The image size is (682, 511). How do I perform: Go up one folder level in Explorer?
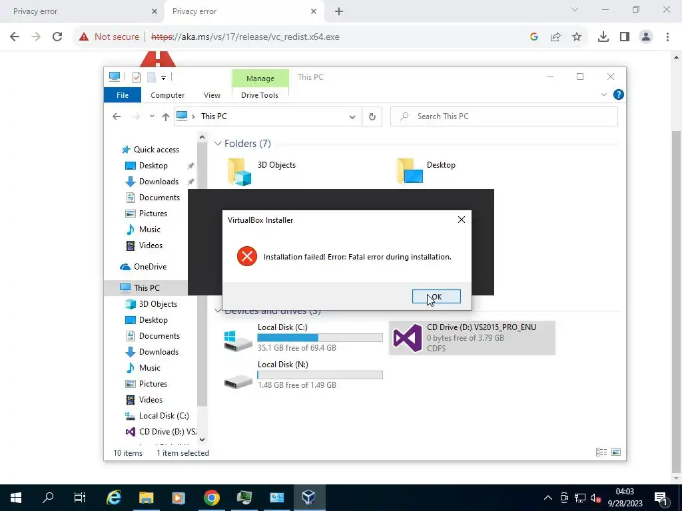click(x=166, y=116)
